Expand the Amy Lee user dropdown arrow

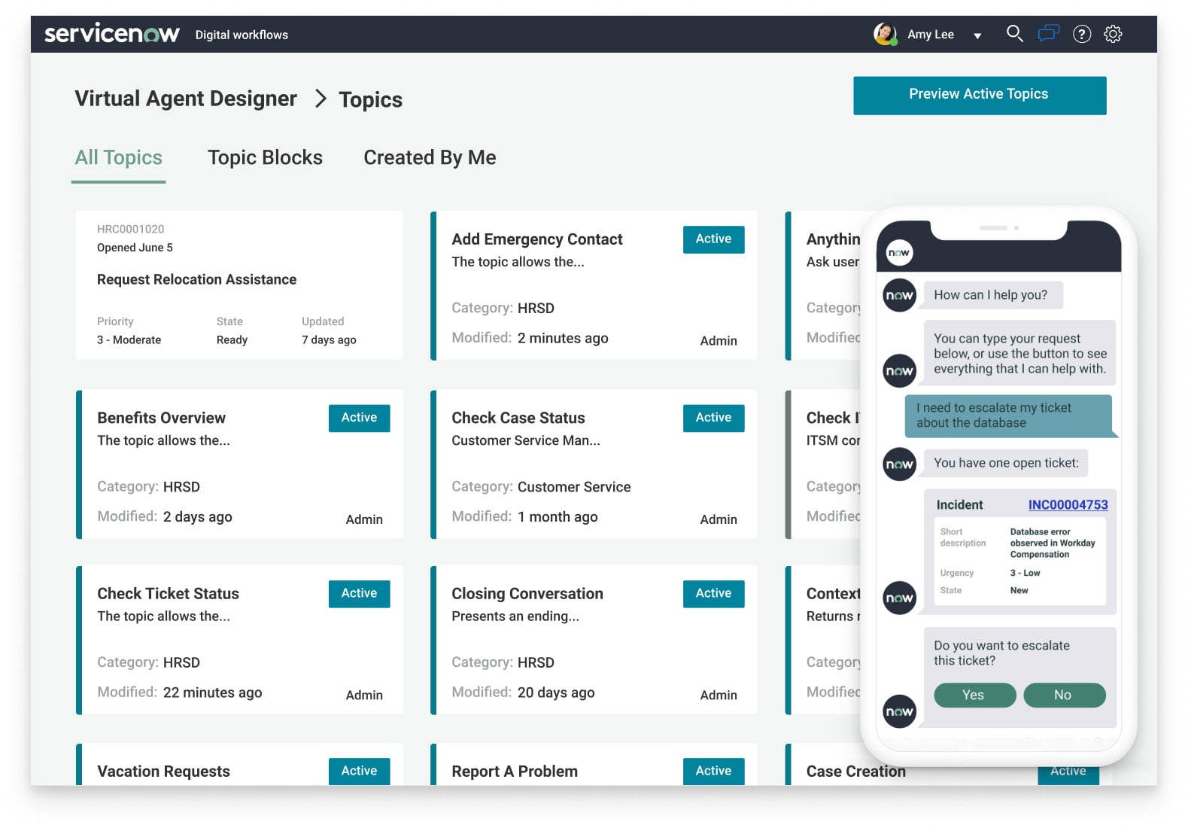[x=977, y=35]
